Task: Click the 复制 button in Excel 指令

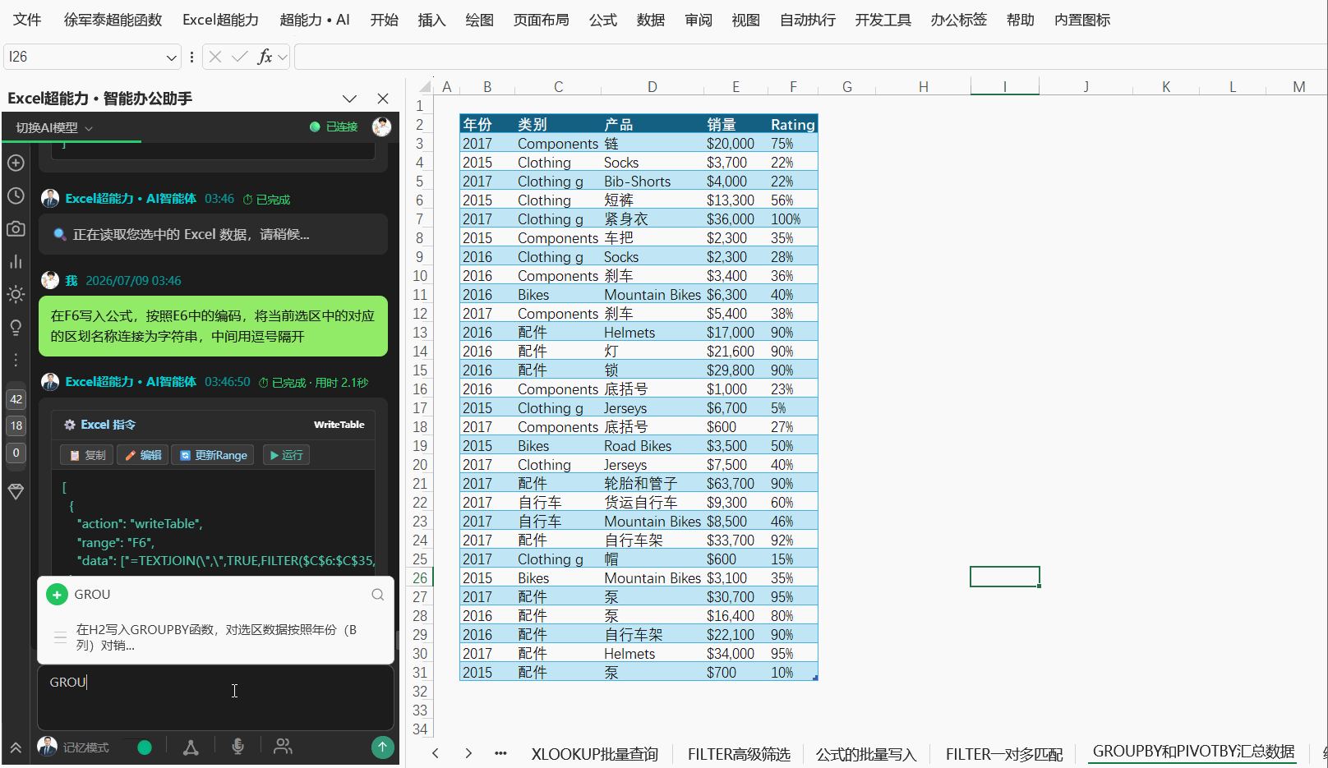Action: (x=87, y=455)
